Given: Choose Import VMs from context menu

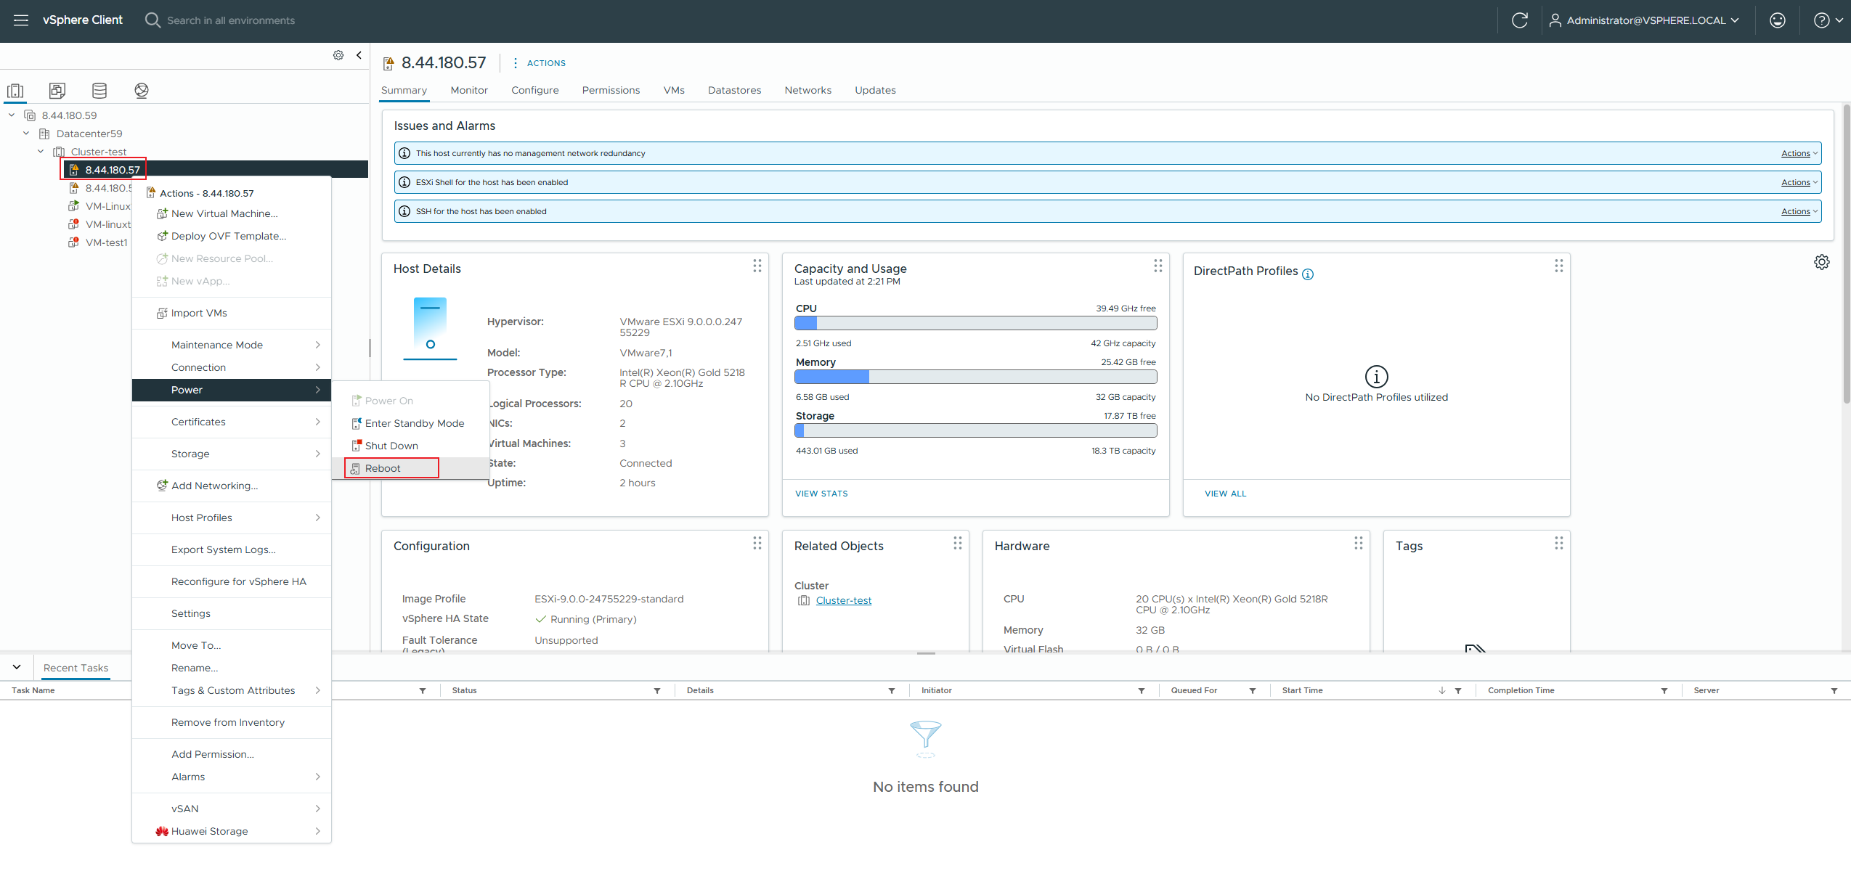Looking at the screenshot, I should pos(232,313).
